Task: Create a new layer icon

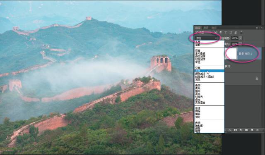Action: pos(252,130)
